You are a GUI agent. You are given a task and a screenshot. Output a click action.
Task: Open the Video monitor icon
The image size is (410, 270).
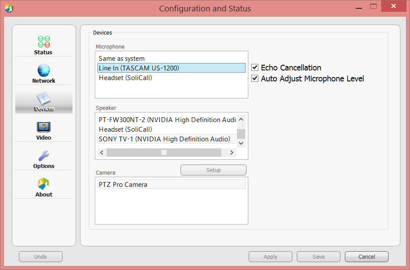pyautogui.click(x=44, y=127)
